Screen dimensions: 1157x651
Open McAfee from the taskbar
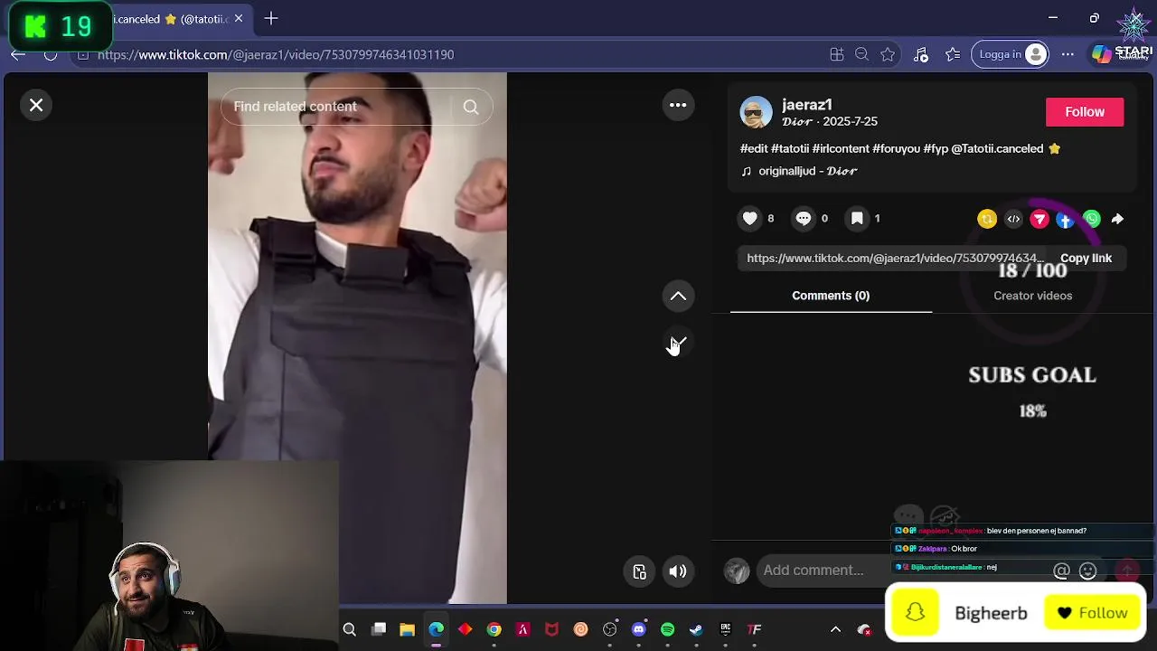(x=552, y=629)
